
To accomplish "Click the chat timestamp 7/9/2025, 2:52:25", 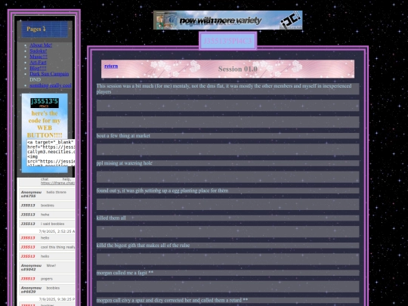I will click(x=57, y=231).
